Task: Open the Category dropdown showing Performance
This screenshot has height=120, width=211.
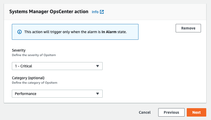Action: 57,94
